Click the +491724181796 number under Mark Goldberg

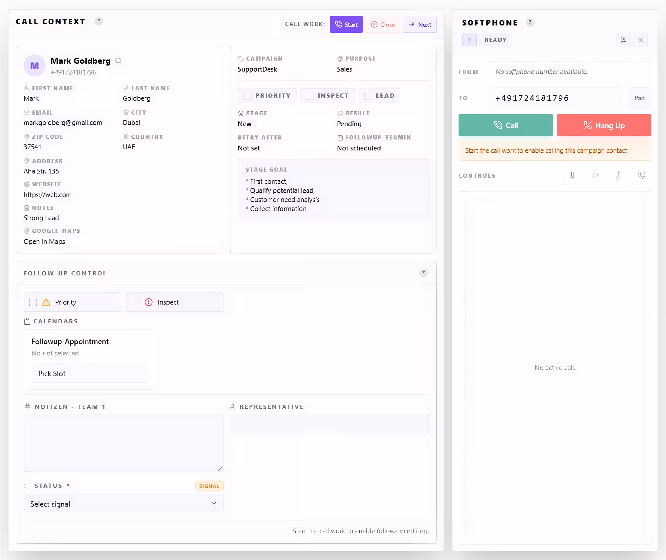[73, 73]
